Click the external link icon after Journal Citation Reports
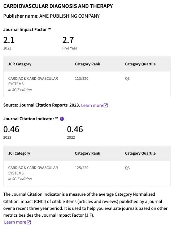 click(x=106, y=105)
